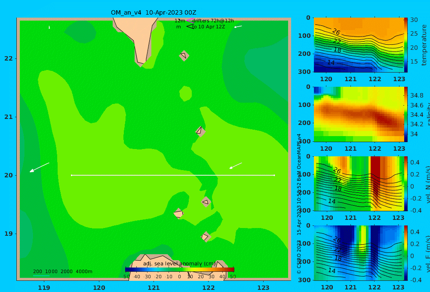Click the '50' right end of sea level colorbar
This screenshot has height=292, width=430.
pos(233,277)
